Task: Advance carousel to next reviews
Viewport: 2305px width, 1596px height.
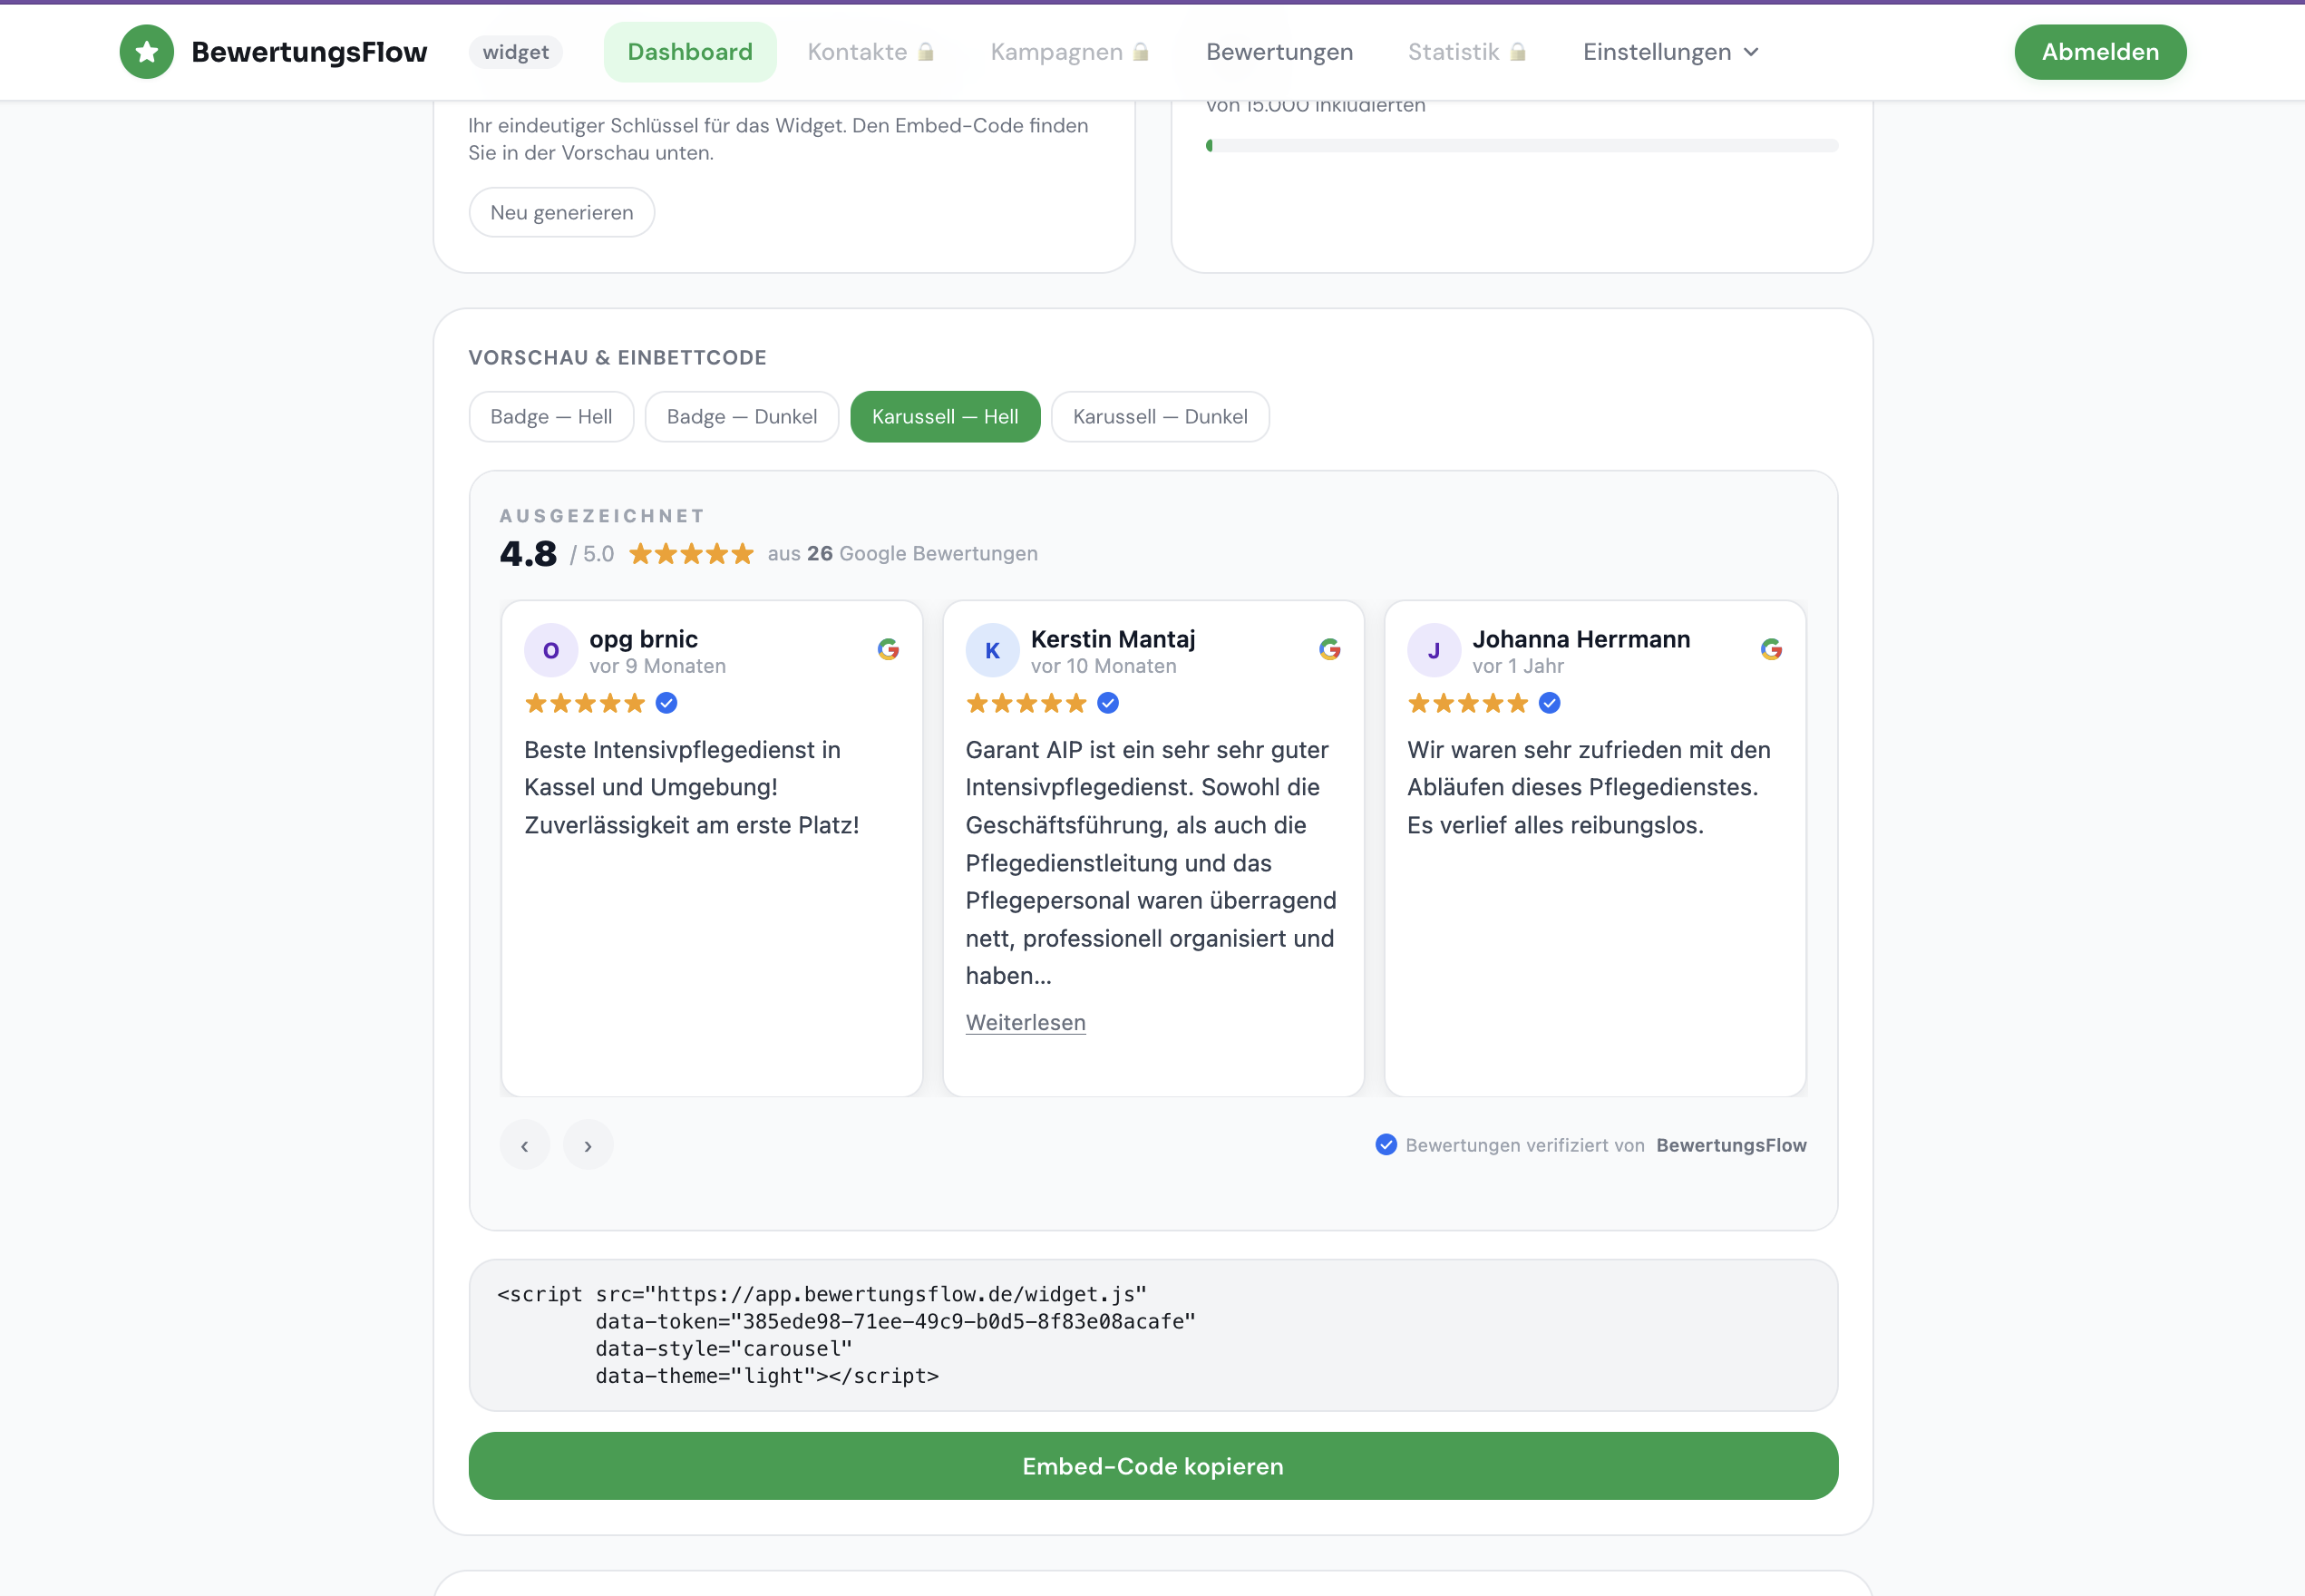Action: pyautogui.click(x=588, y=1145)
